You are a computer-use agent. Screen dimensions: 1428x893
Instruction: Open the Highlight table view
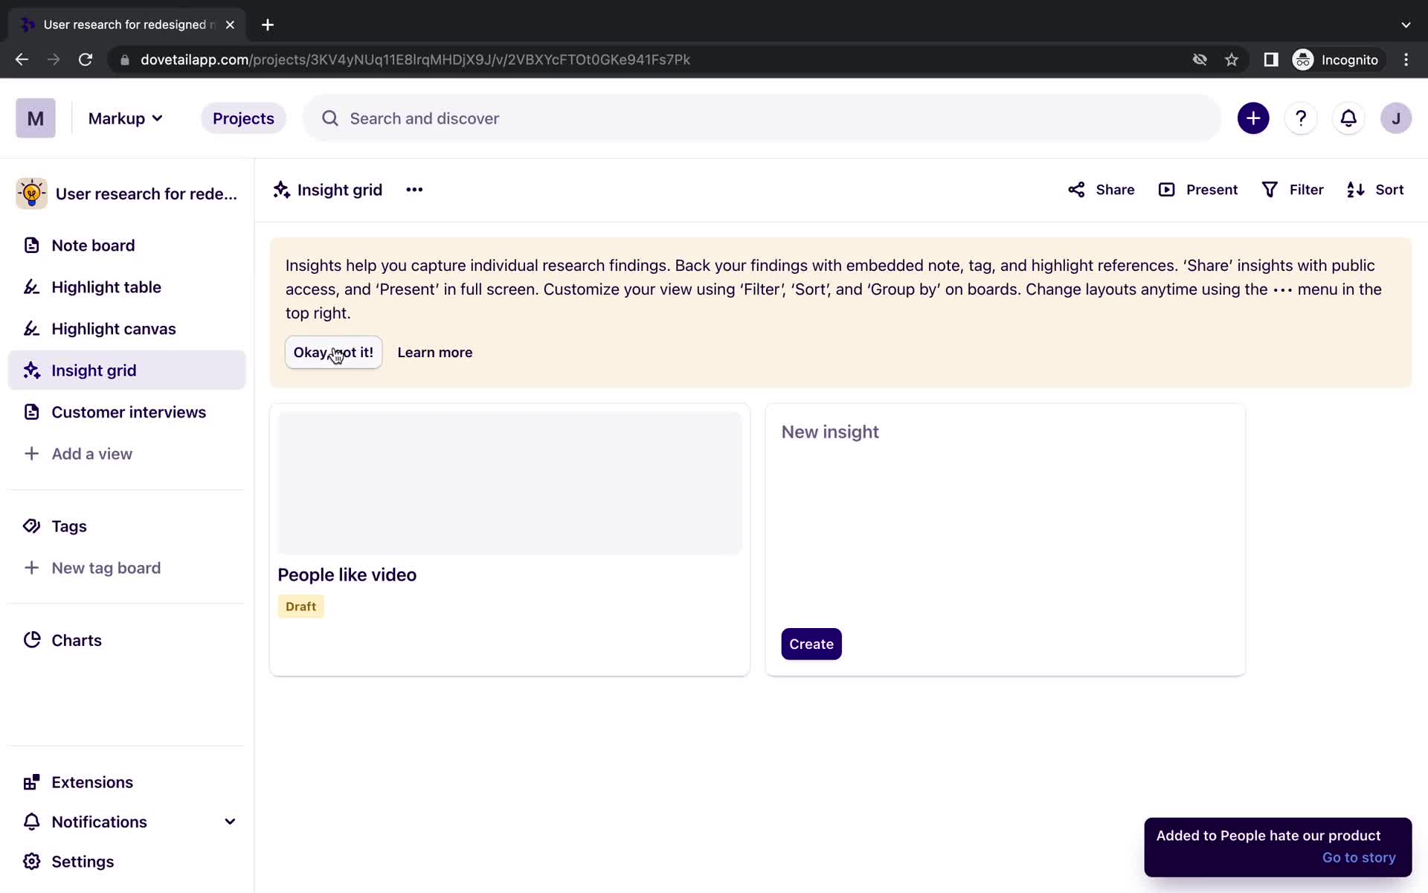pos(106,287)
